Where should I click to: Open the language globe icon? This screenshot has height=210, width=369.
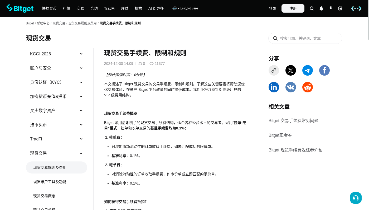coord(340,8)
